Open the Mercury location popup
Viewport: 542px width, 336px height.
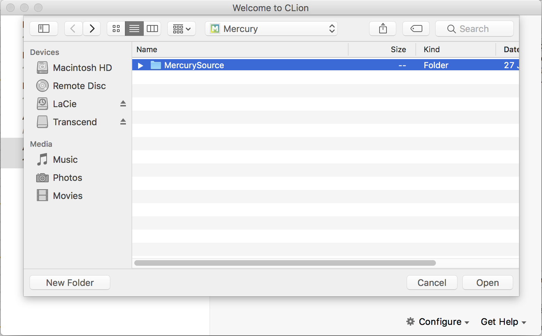click(271, 29)
